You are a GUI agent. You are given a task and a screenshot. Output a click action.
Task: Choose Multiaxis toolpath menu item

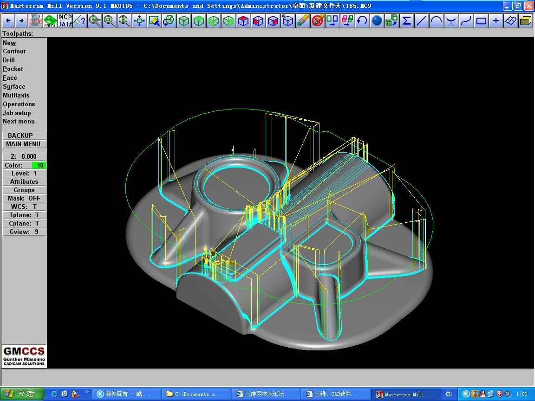16,96
